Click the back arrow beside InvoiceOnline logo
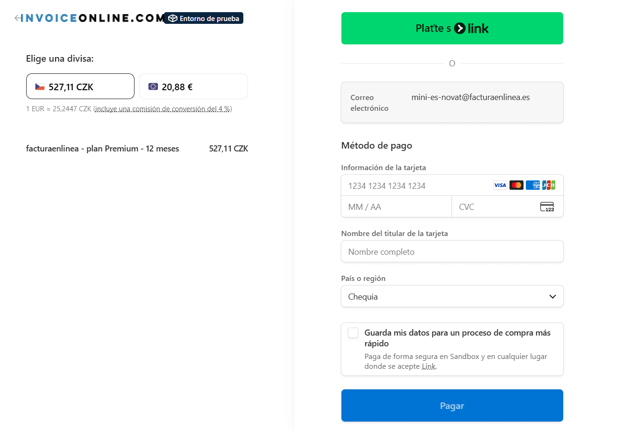The height and width of the screenshot is (430, 630). pyautogui.click(x=17, y=18)
